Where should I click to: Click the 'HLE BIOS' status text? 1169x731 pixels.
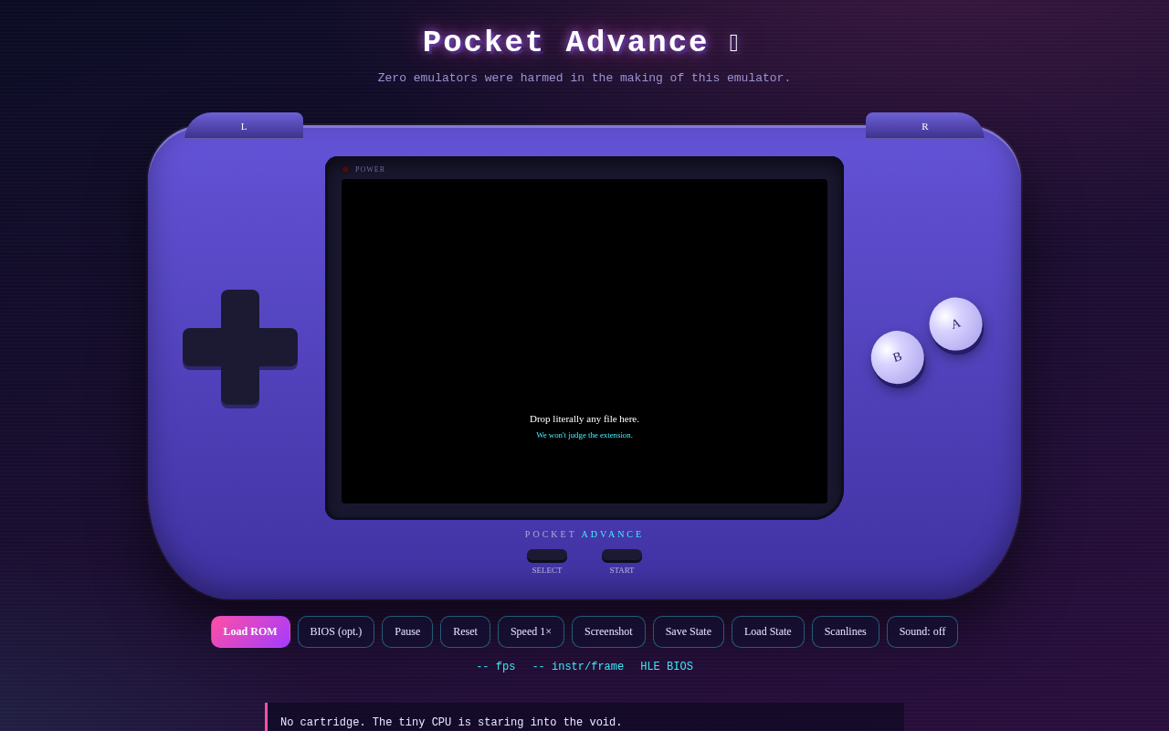tap(667, 667)
